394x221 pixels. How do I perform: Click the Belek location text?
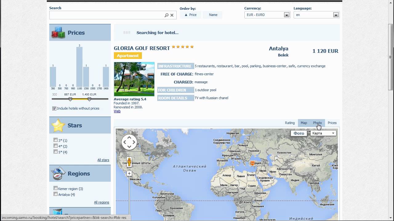283,55
